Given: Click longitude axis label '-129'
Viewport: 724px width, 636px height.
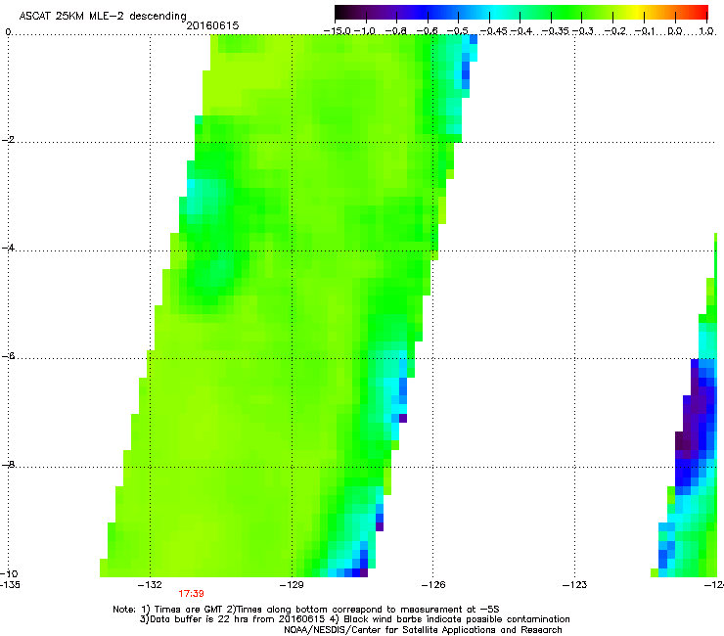Looking at the screenshot, I should click(292, 585).
